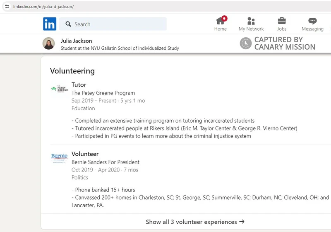Open My Network people icon
The width and height of the screenshot is (331, 232).
[x=251, y=21]
